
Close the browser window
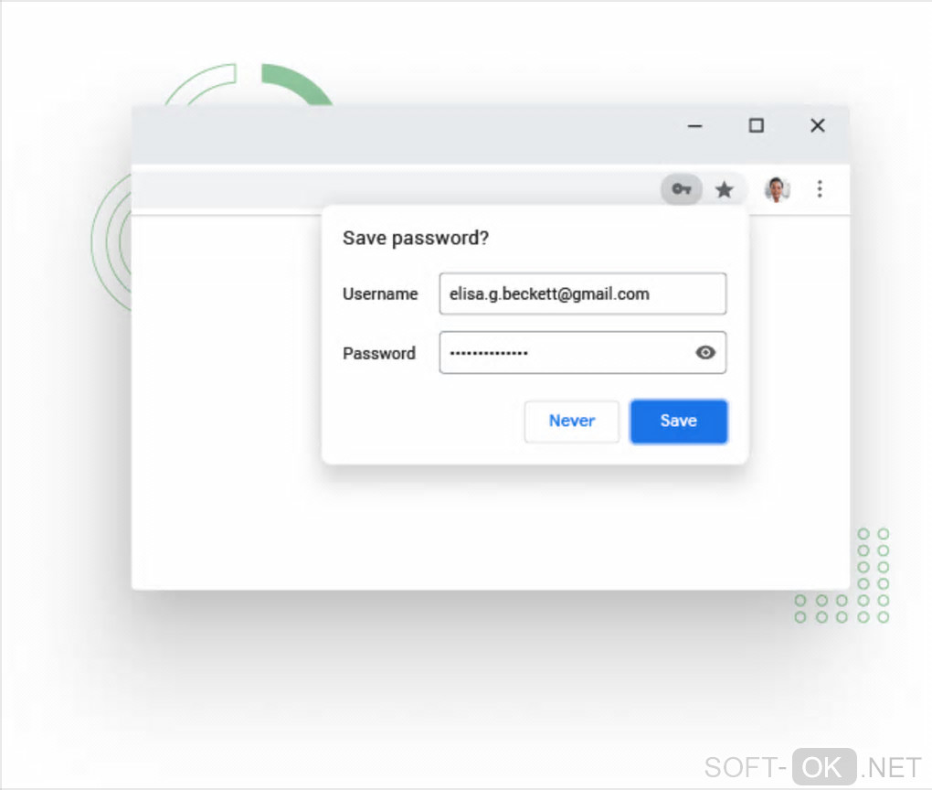(818, 125)
